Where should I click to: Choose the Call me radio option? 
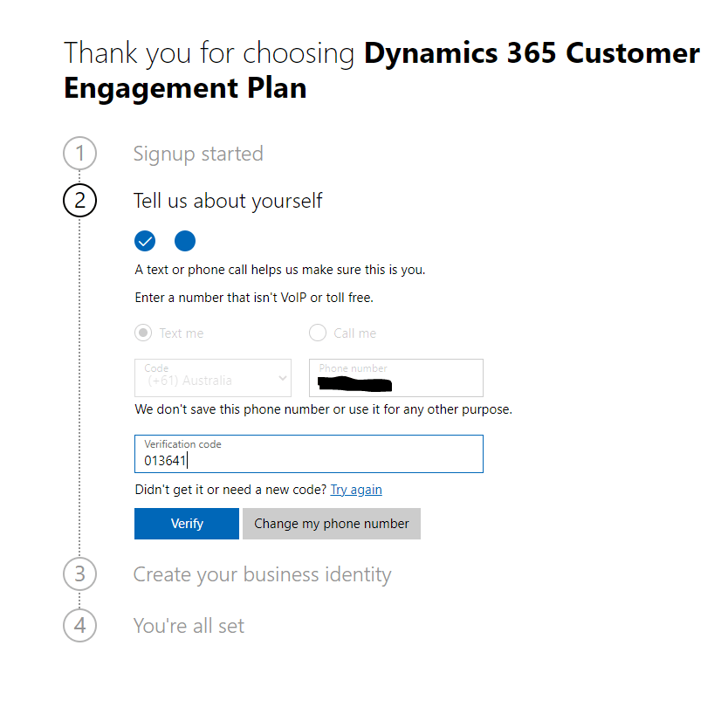(x=318, y=333)
